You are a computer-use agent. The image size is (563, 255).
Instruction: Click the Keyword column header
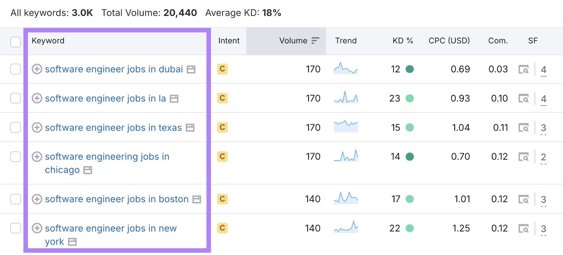pyautogui.click(x=48, y=41)
